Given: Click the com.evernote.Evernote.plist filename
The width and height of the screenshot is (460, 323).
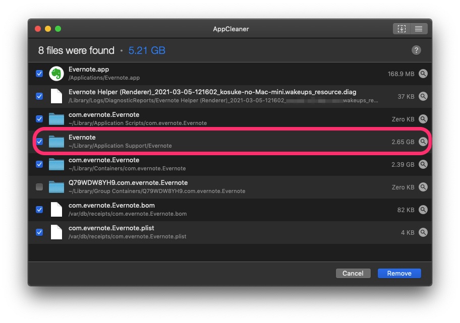Looking at the screenshot, I should tap(111, 228).
